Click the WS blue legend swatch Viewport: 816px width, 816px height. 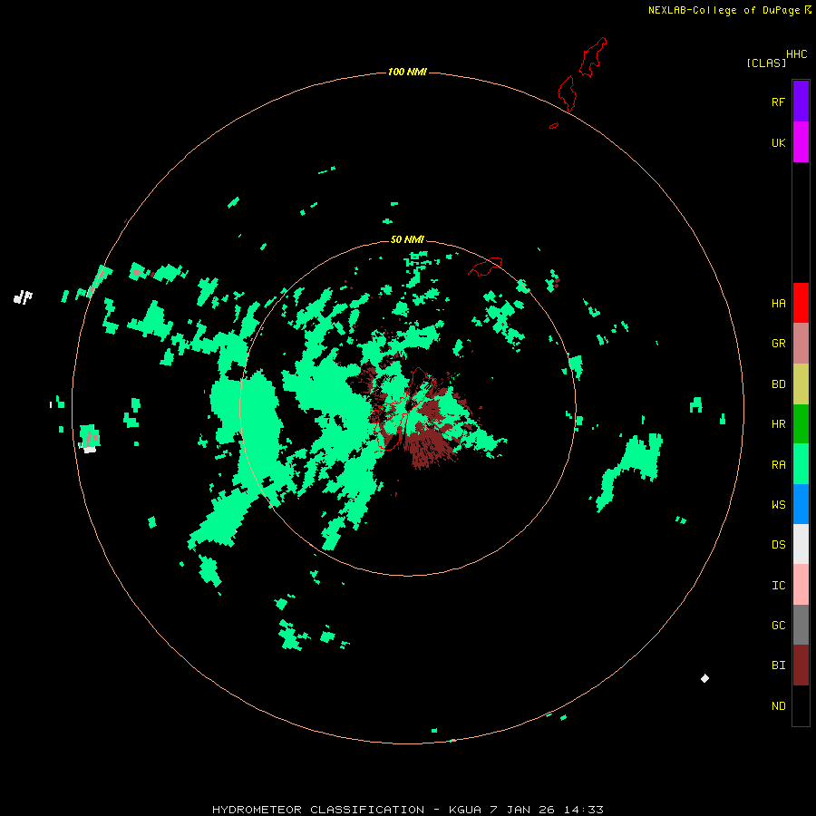point(801,504)
